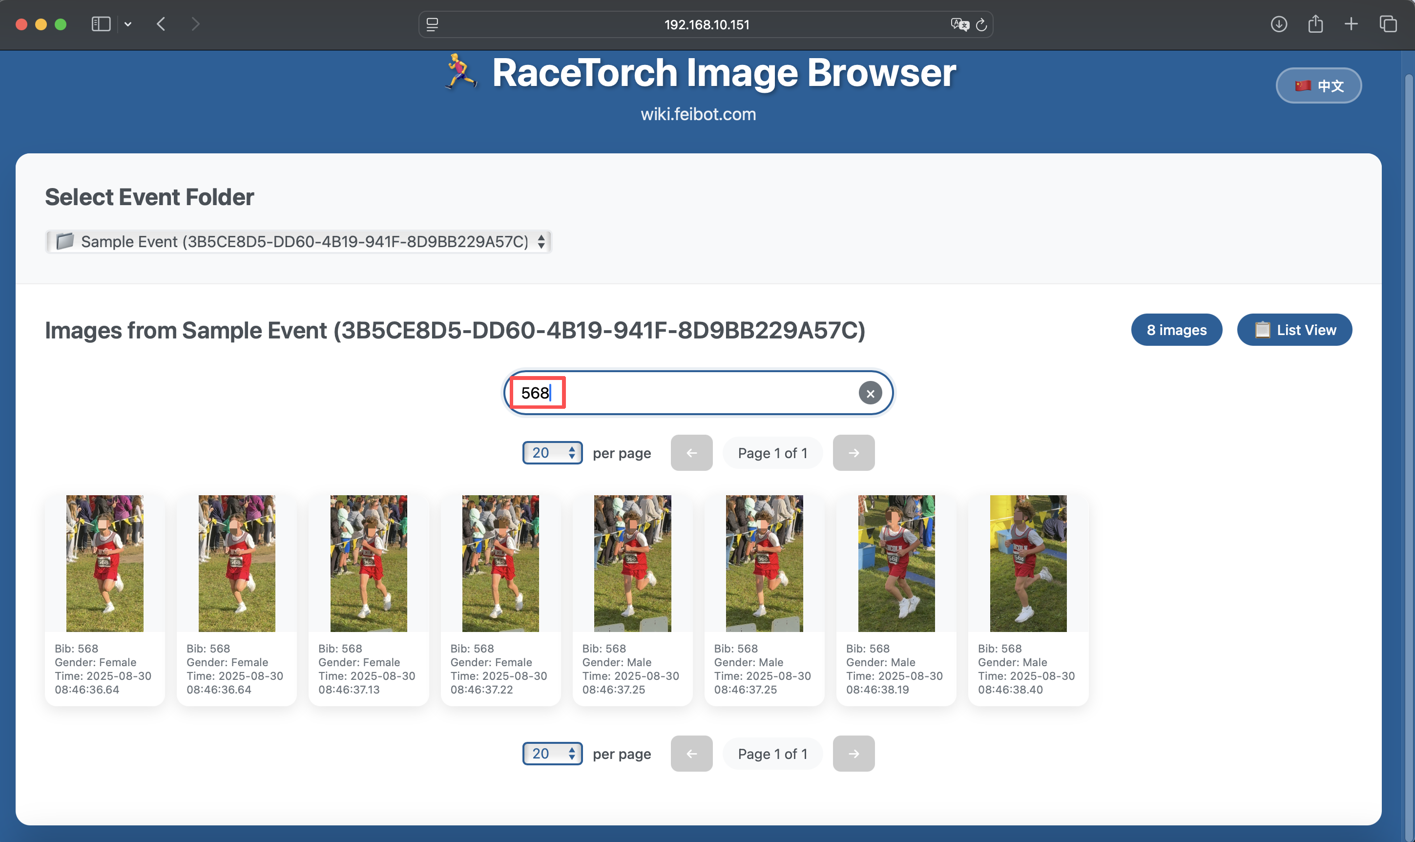
Task: Open wiki.feibot.com link
Action: click(698, 114)
